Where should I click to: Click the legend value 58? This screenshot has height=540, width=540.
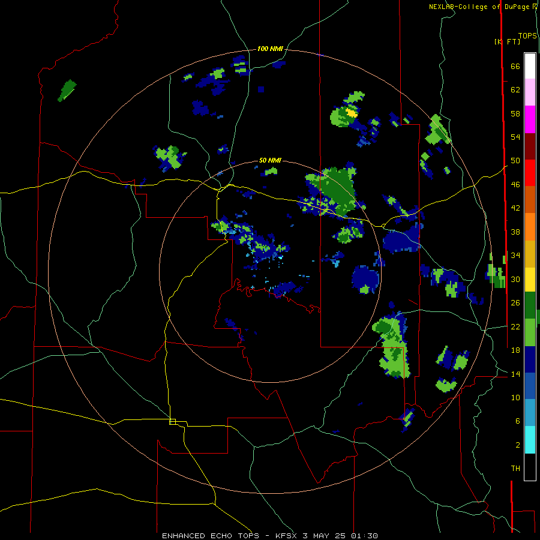click(x=515, y=113)
